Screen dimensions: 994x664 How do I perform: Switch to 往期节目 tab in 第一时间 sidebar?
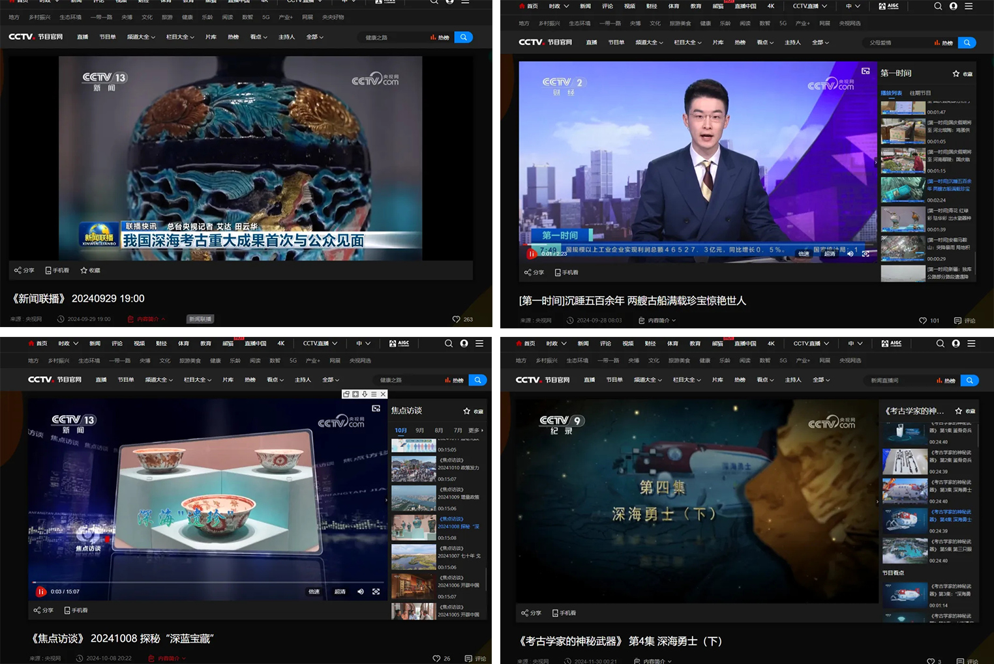click(920, 93)
